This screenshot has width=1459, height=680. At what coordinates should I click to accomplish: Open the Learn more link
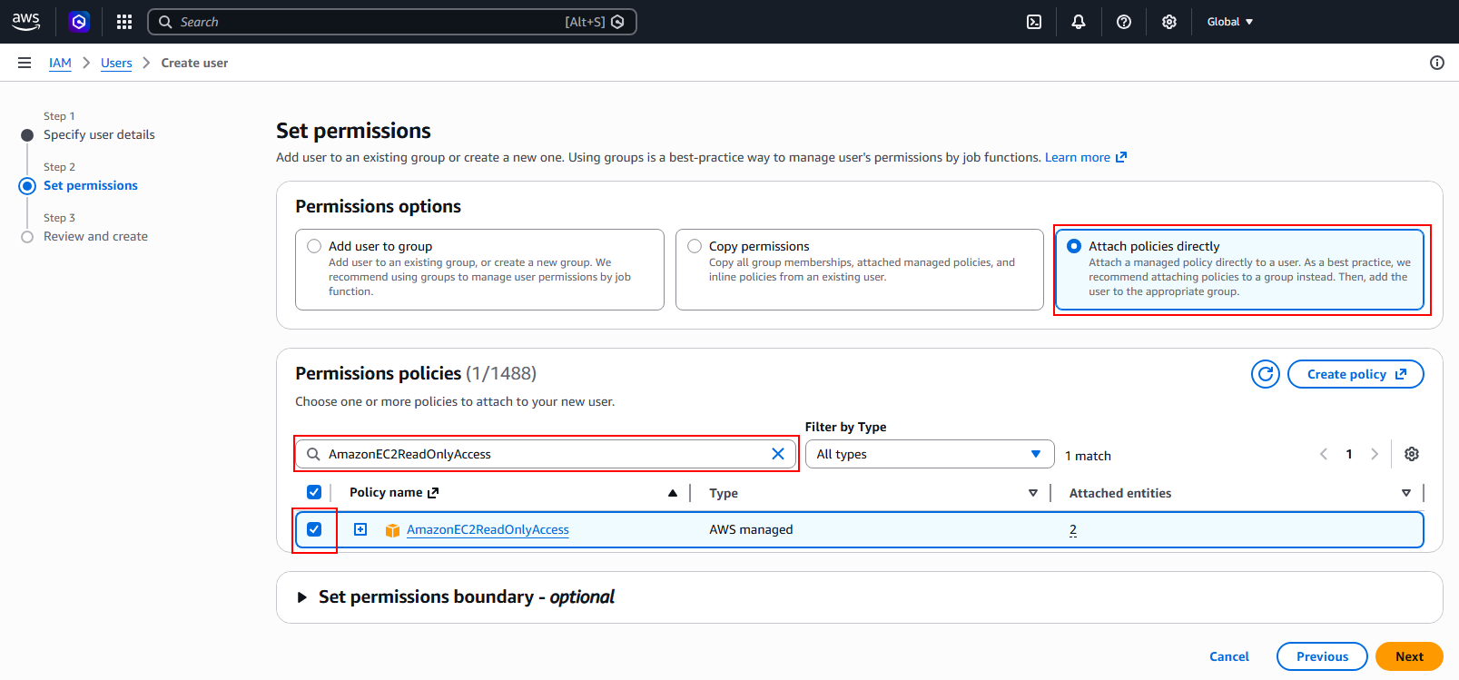coord(1086,157)
